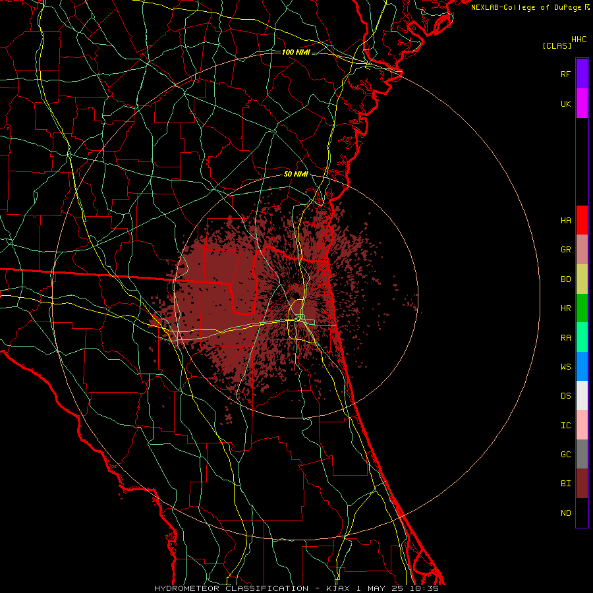
Task: Click the 50 NMI range ring label
Action: (296, 174)
